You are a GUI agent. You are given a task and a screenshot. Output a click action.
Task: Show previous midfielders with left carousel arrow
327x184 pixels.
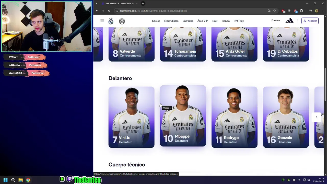tap(101, 31)
